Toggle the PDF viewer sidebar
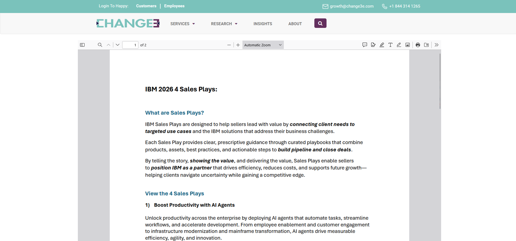 82,45
